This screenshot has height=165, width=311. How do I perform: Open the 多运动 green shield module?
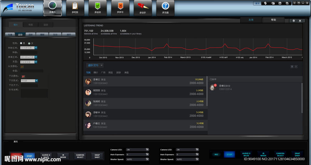[97, 8]
